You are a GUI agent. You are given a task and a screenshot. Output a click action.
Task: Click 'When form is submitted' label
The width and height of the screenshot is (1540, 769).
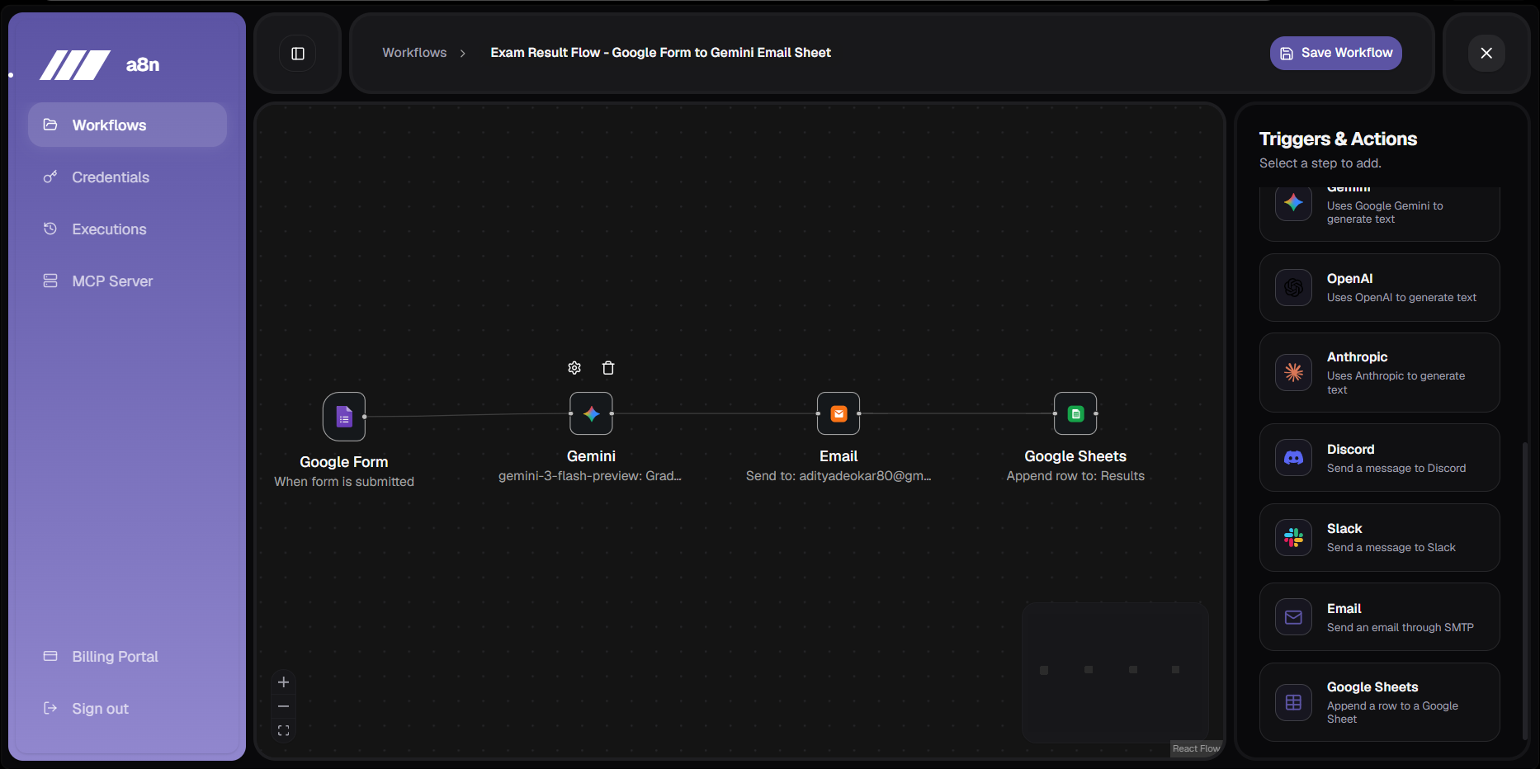tap(344, 482)
